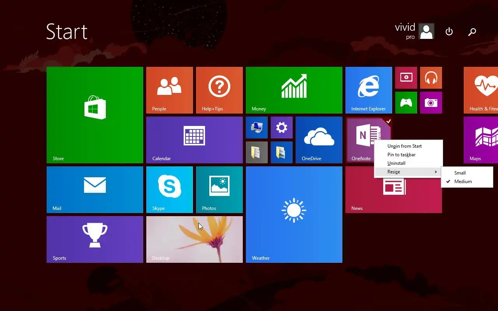
Task: Open the Help+Tips tile
Action: pyautogui.click(x=219, y=90)
